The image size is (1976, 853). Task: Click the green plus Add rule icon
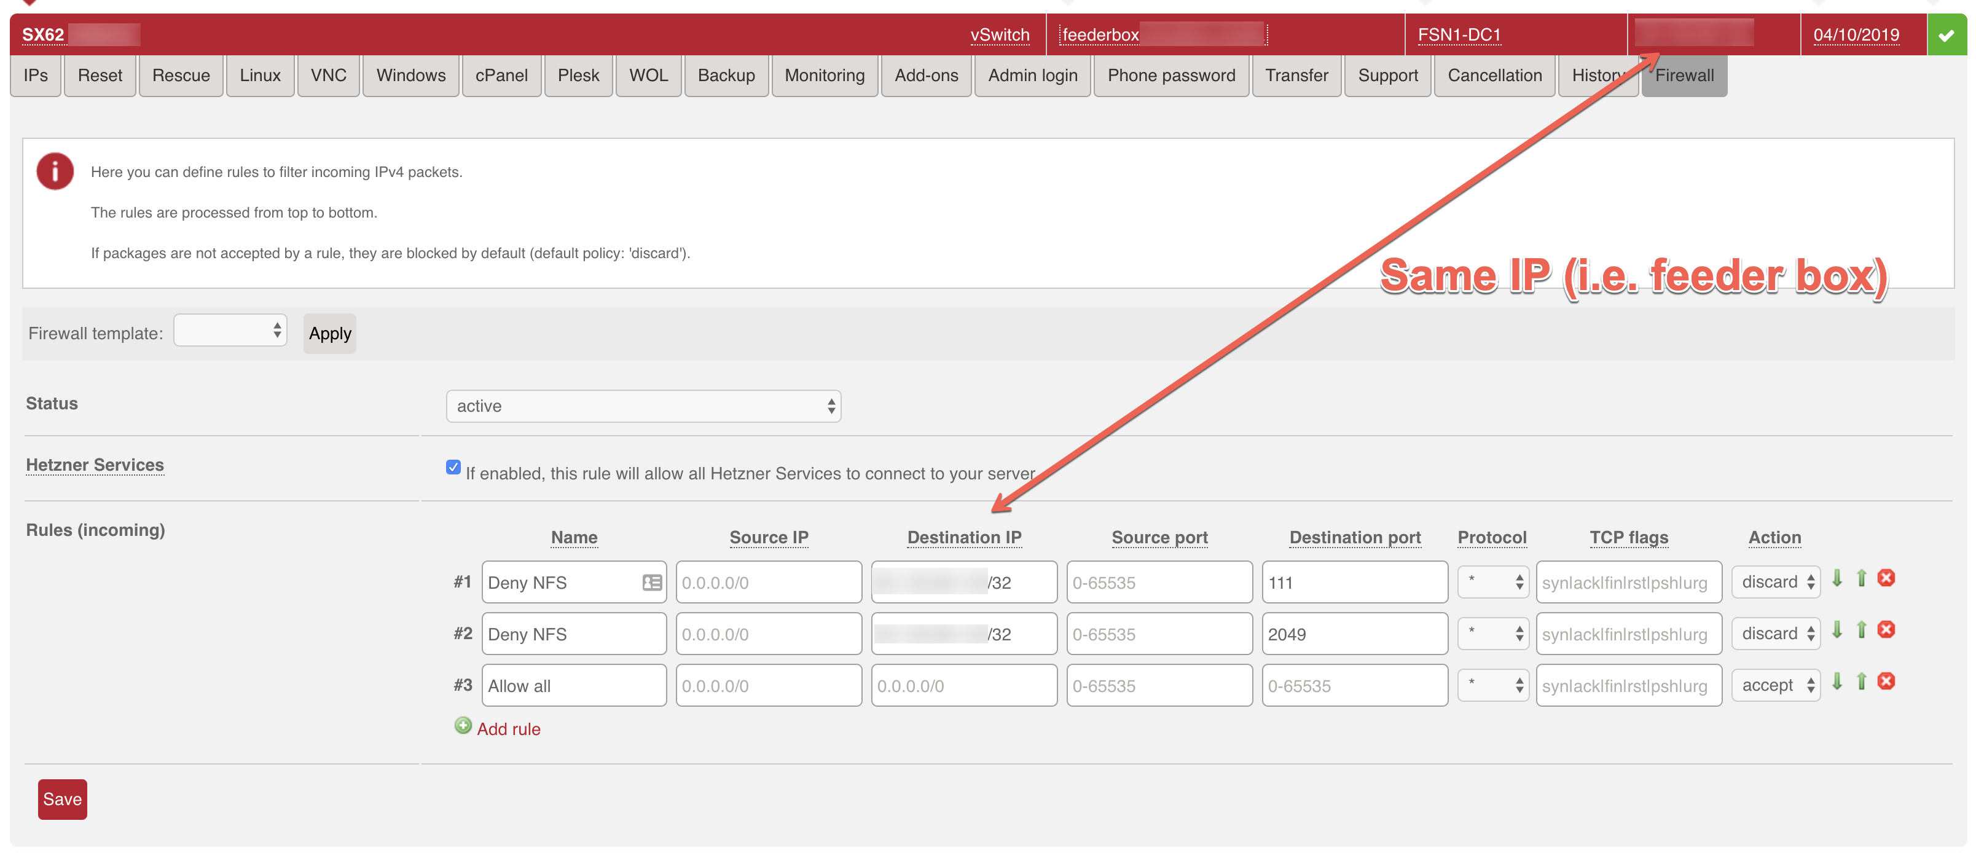(463, 726)
